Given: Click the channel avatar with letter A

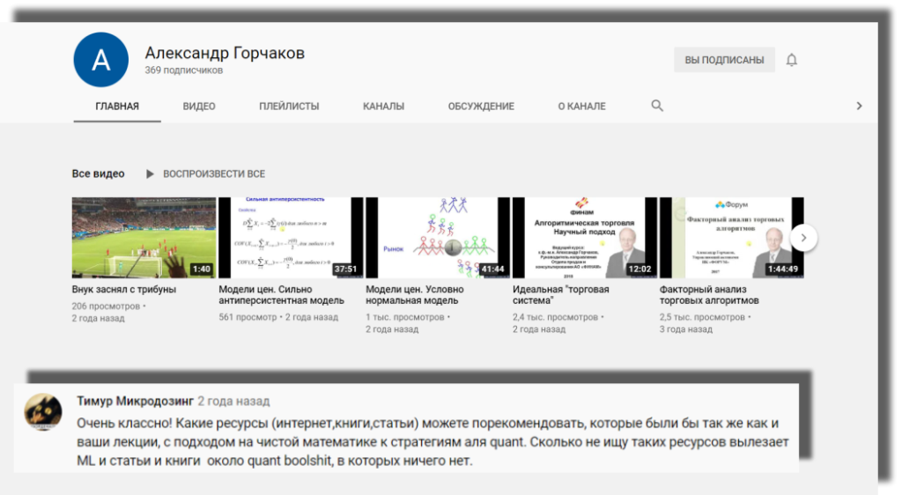Looking at the screenshot, I should [101, 60].
